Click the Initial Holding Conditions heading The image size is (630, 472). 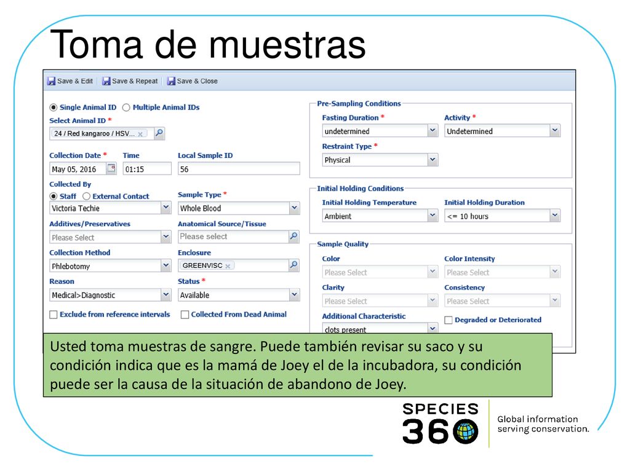point(361,189)
